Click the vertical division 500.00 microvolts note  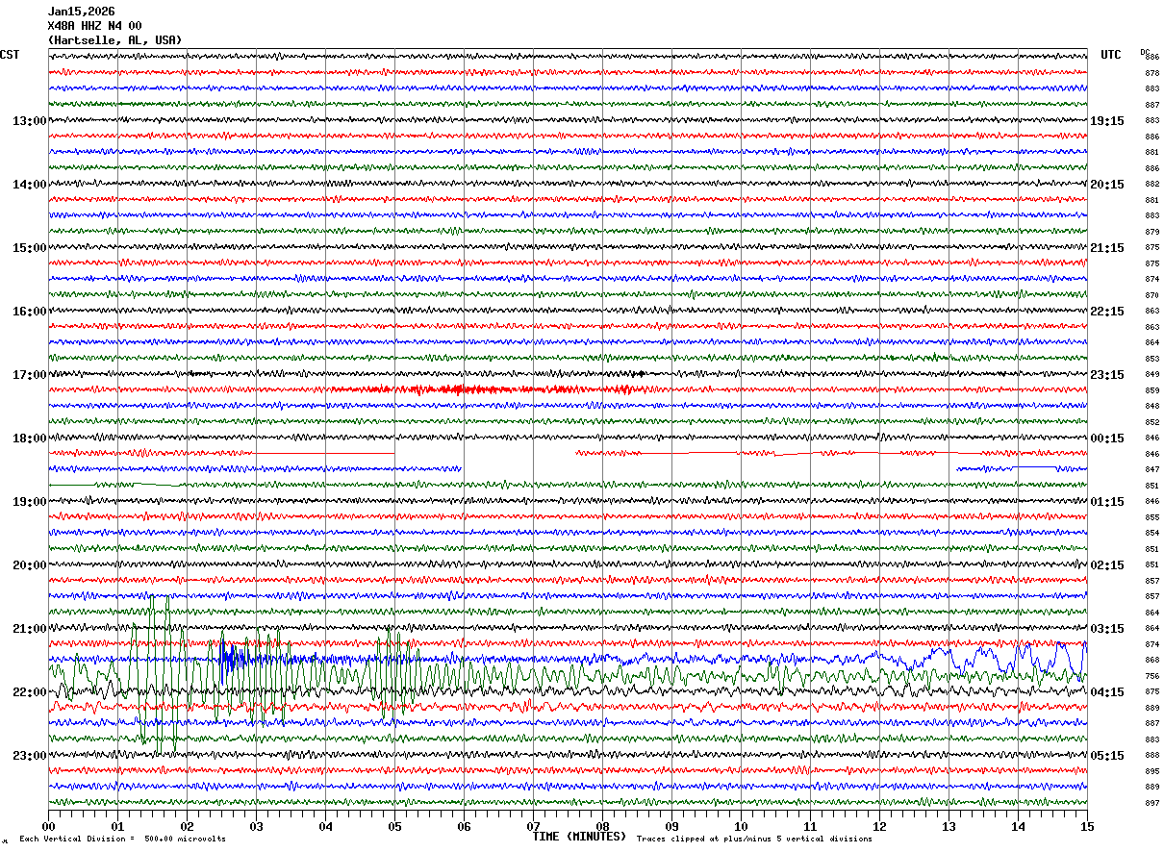click(122, 839)
